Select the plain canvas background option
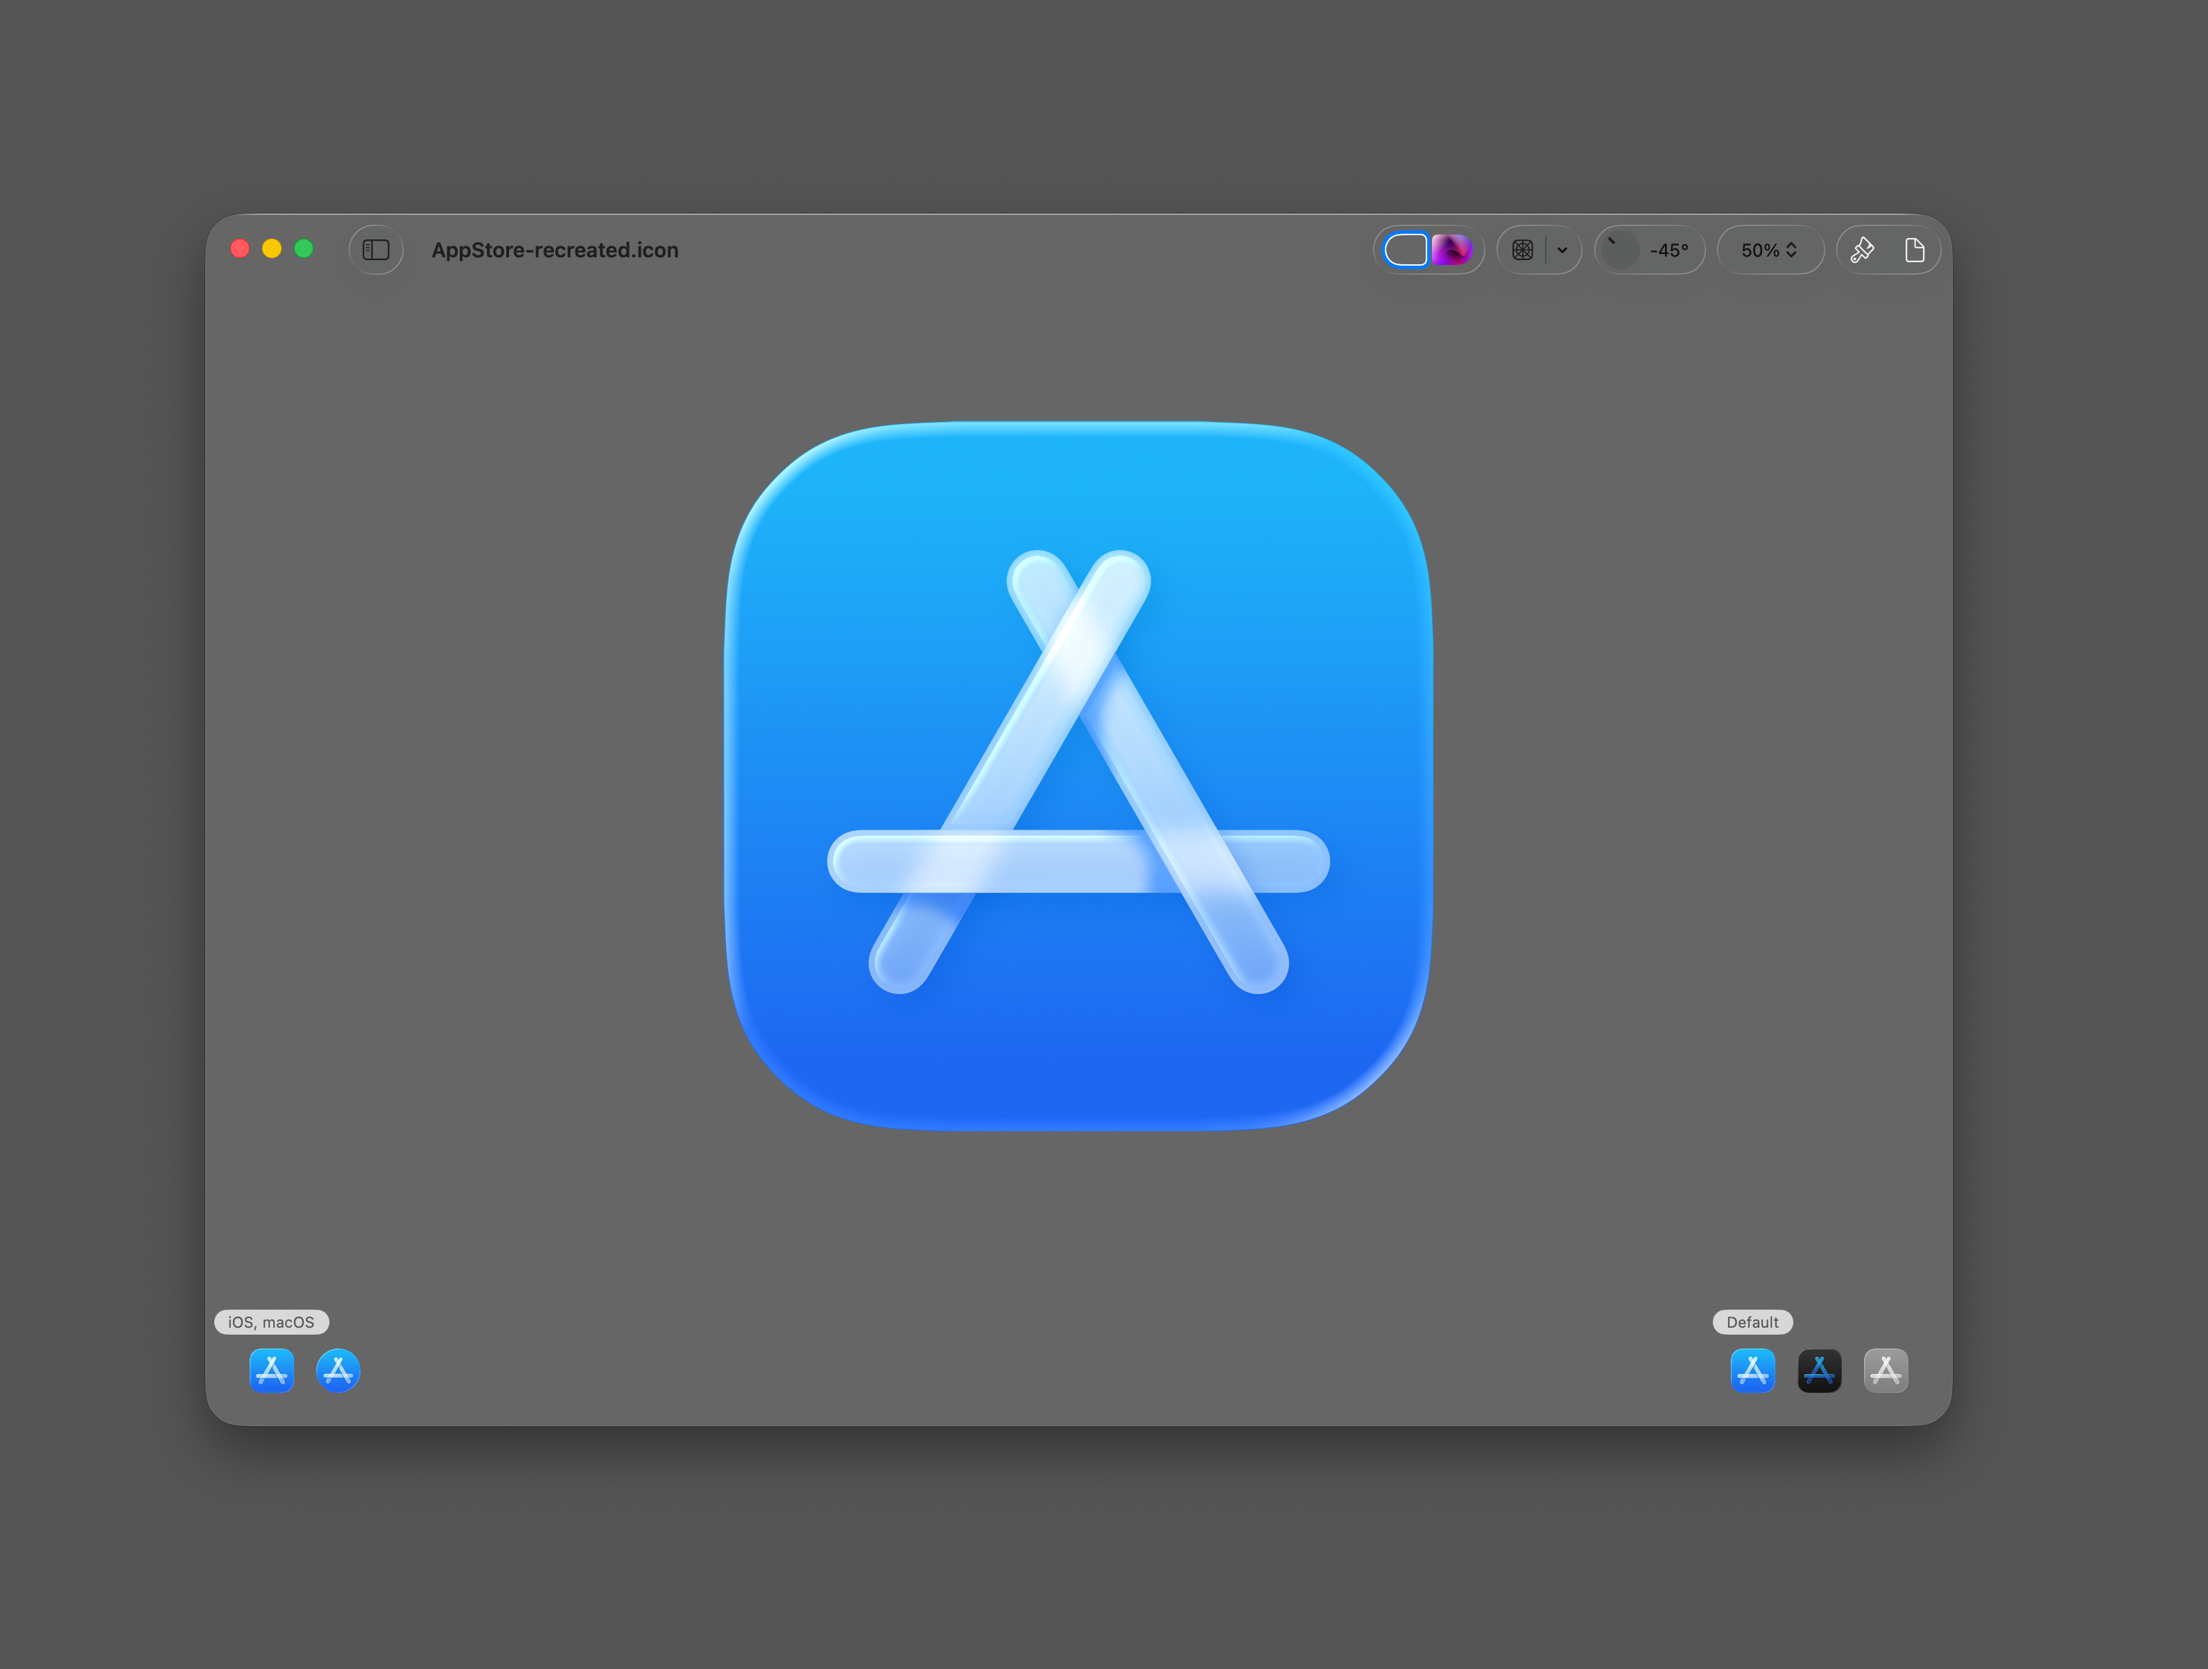Image resolution: width=2208 pixels, height=1669 pixels. (1406, 250)
